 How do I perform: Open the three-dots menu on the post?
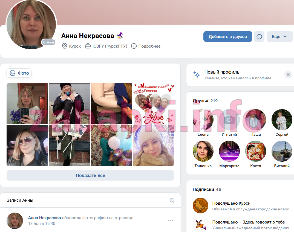170,221
